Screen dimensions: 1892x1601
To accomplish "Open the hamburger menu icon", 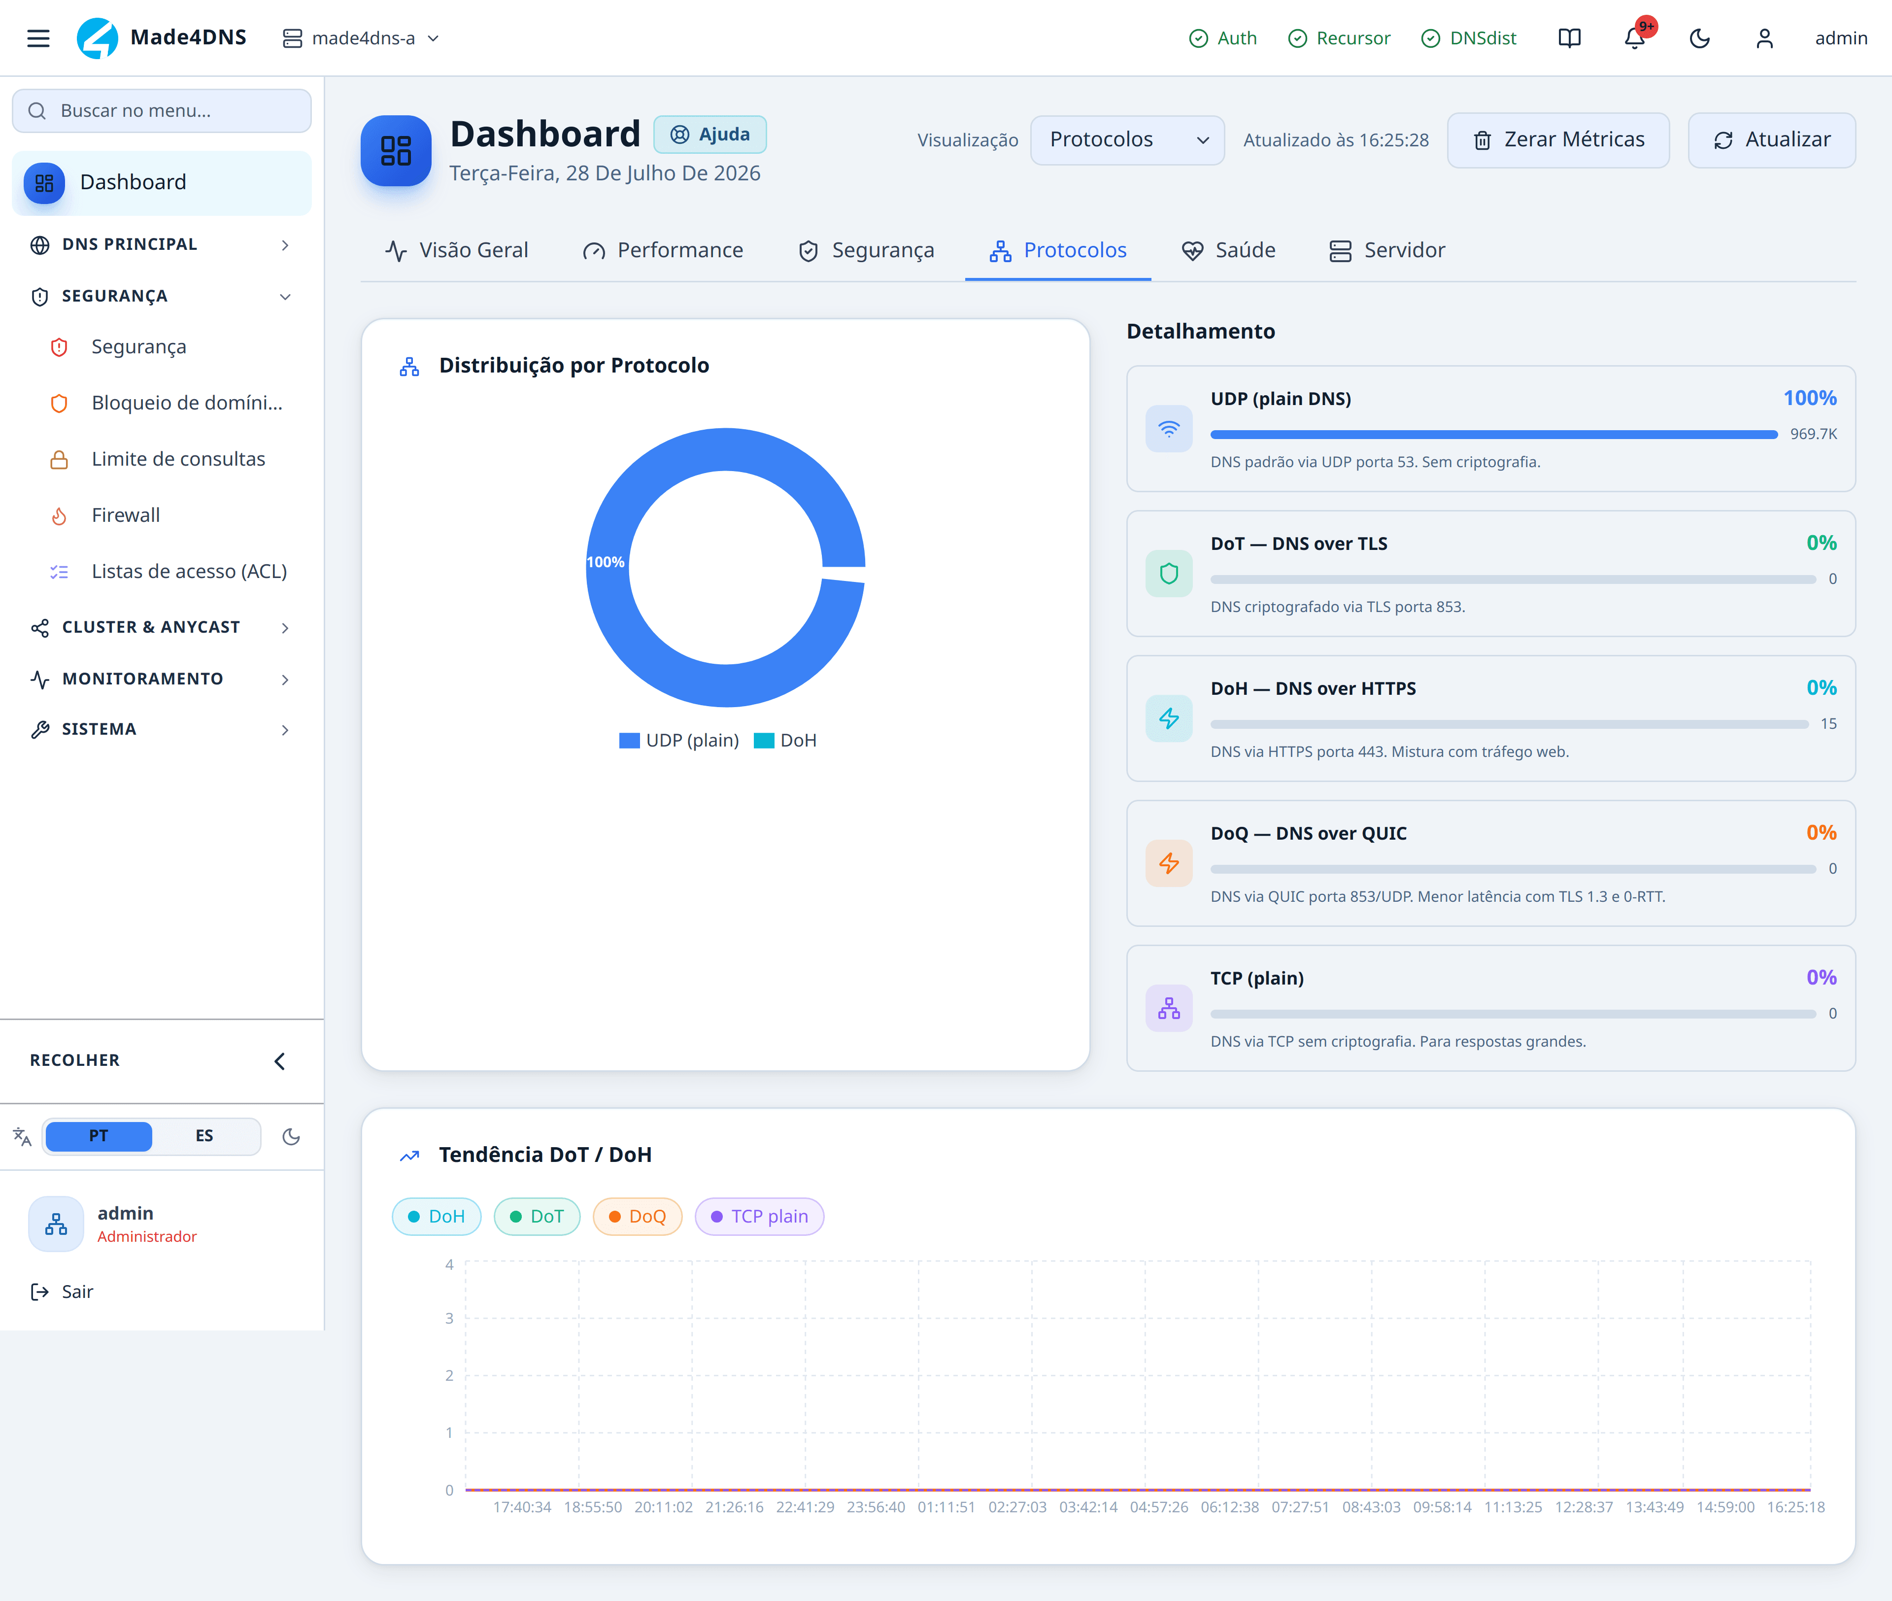I will 38,38.
